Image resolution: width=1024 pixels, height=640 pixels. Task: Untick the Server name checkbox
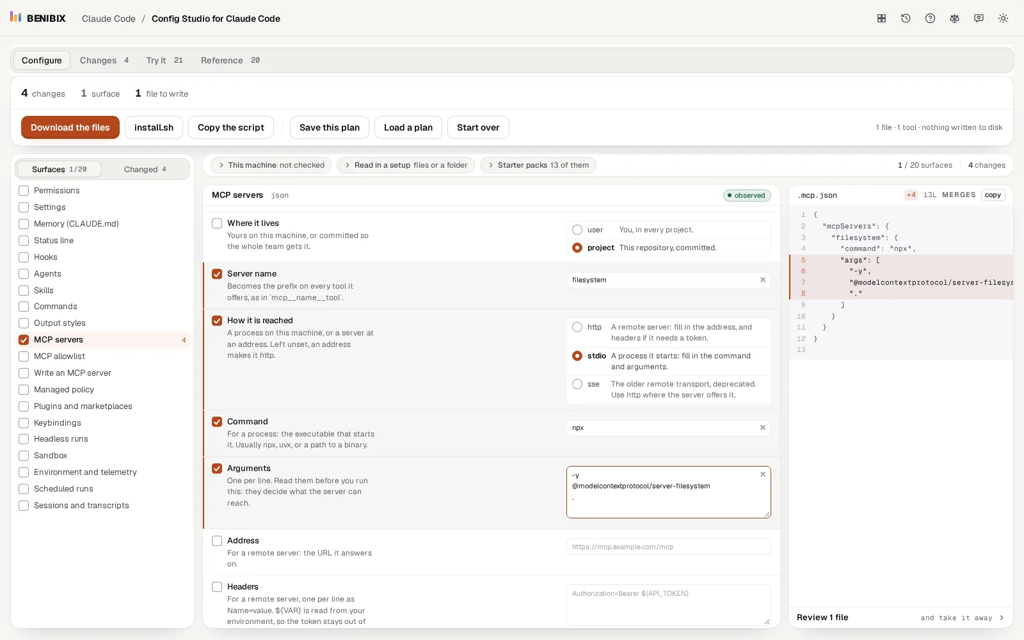217,274
